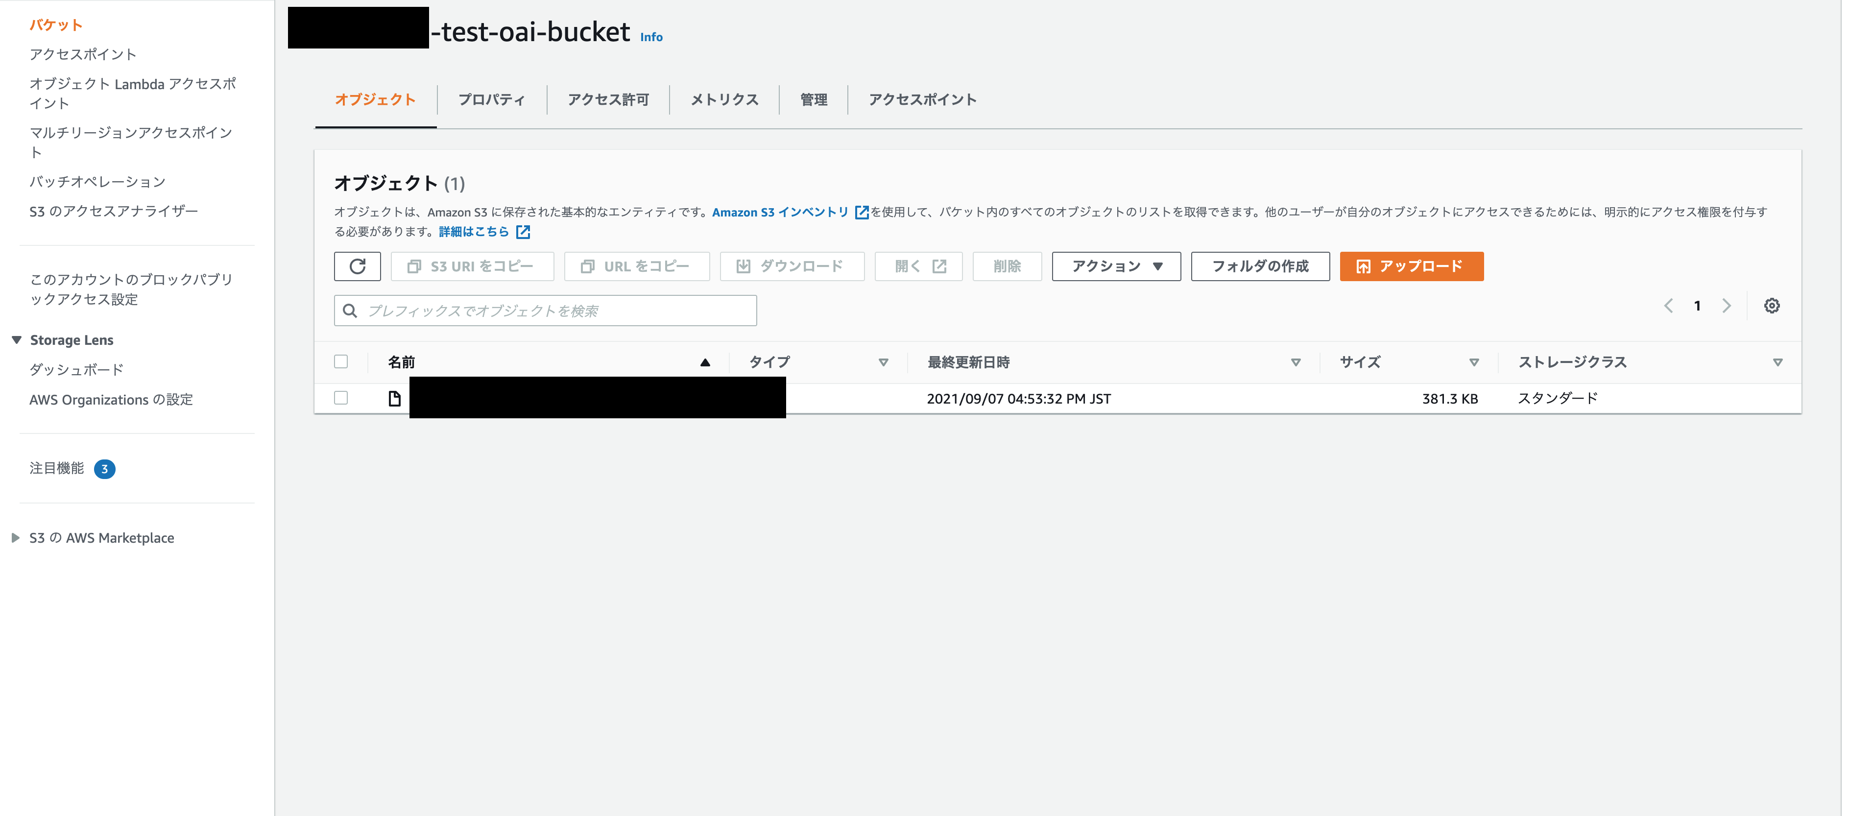The width and height of the screenshot is (1873, 816).
Task: Select the checkbox for the listed object
Action: 341,398
